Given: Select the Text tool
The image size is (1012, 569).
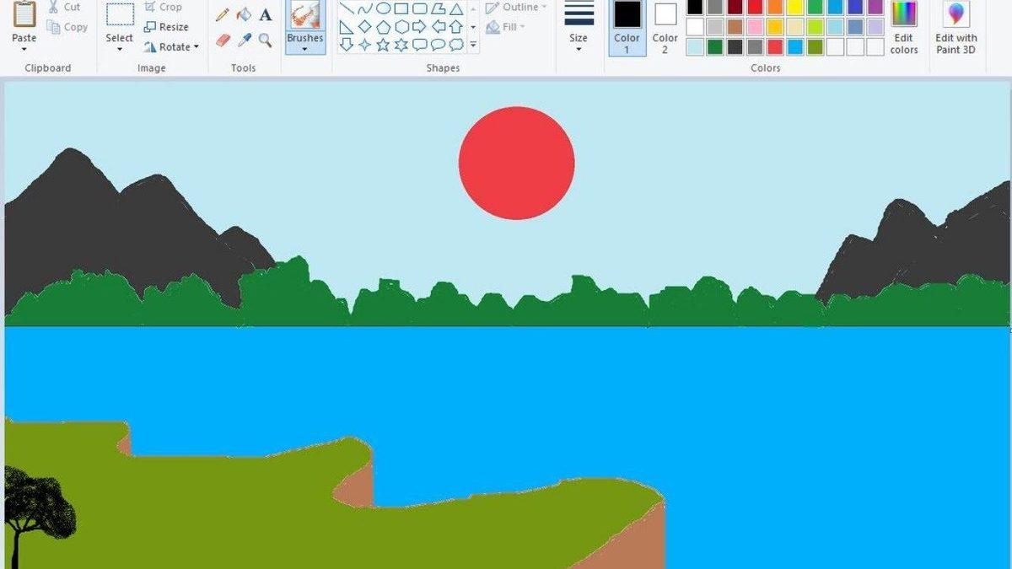Looking at the screenshot, I should click(266, 14).
